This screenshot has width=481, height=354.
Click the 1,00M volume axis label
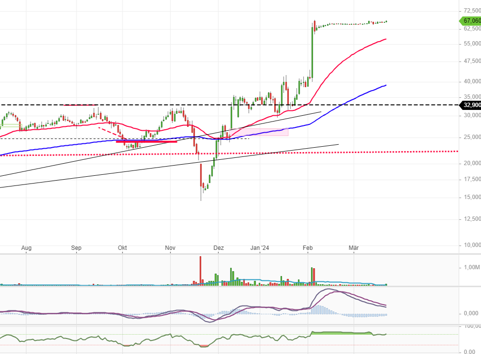point(470,267)
